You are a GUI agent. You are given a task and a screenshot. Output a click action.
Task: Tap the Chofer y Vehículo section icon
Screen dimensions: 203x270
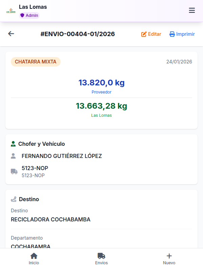pos(13,143)
